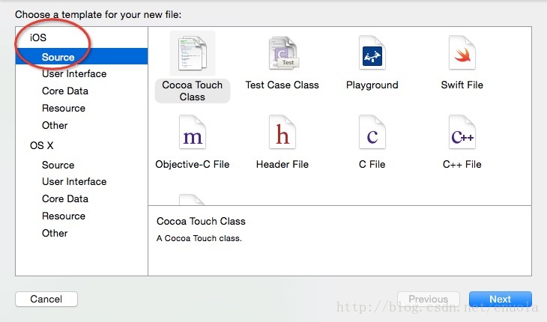Click the Next button
Viewport: 547px width, 322px height.
click(x=501, y=299)
